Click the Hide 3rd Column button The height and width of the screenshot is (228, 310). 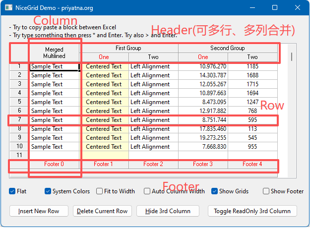(x=168, y=211)
